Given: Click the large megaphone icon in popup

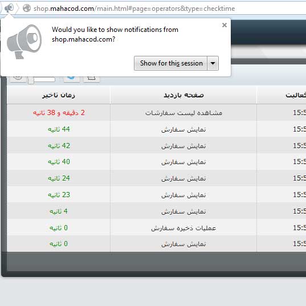Looking at the screenshot, I should pyautogui.click(x=24, y=42).
